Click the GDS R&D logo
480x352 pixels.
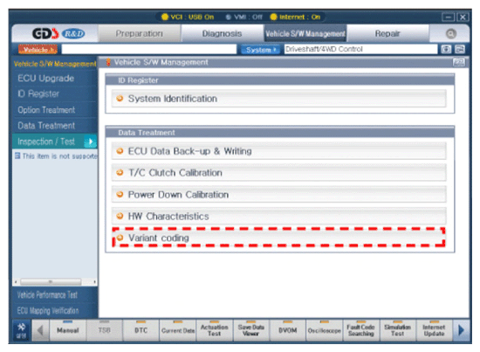[x=58, y=33]
